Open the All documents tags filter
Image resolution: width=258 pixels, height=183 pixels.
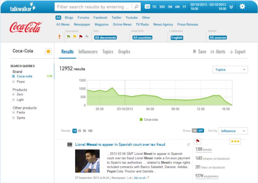click(105, 38)
